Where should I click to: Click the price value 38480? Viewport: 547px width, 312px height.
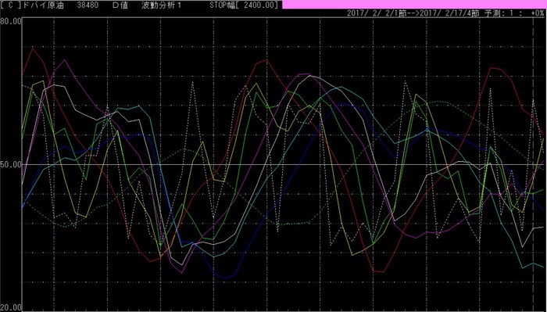88,5
